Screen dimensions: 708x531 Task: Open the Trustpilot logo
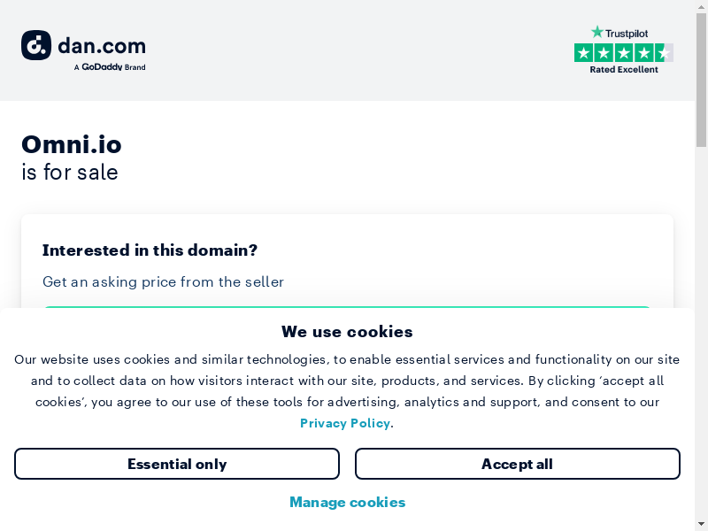619,33
